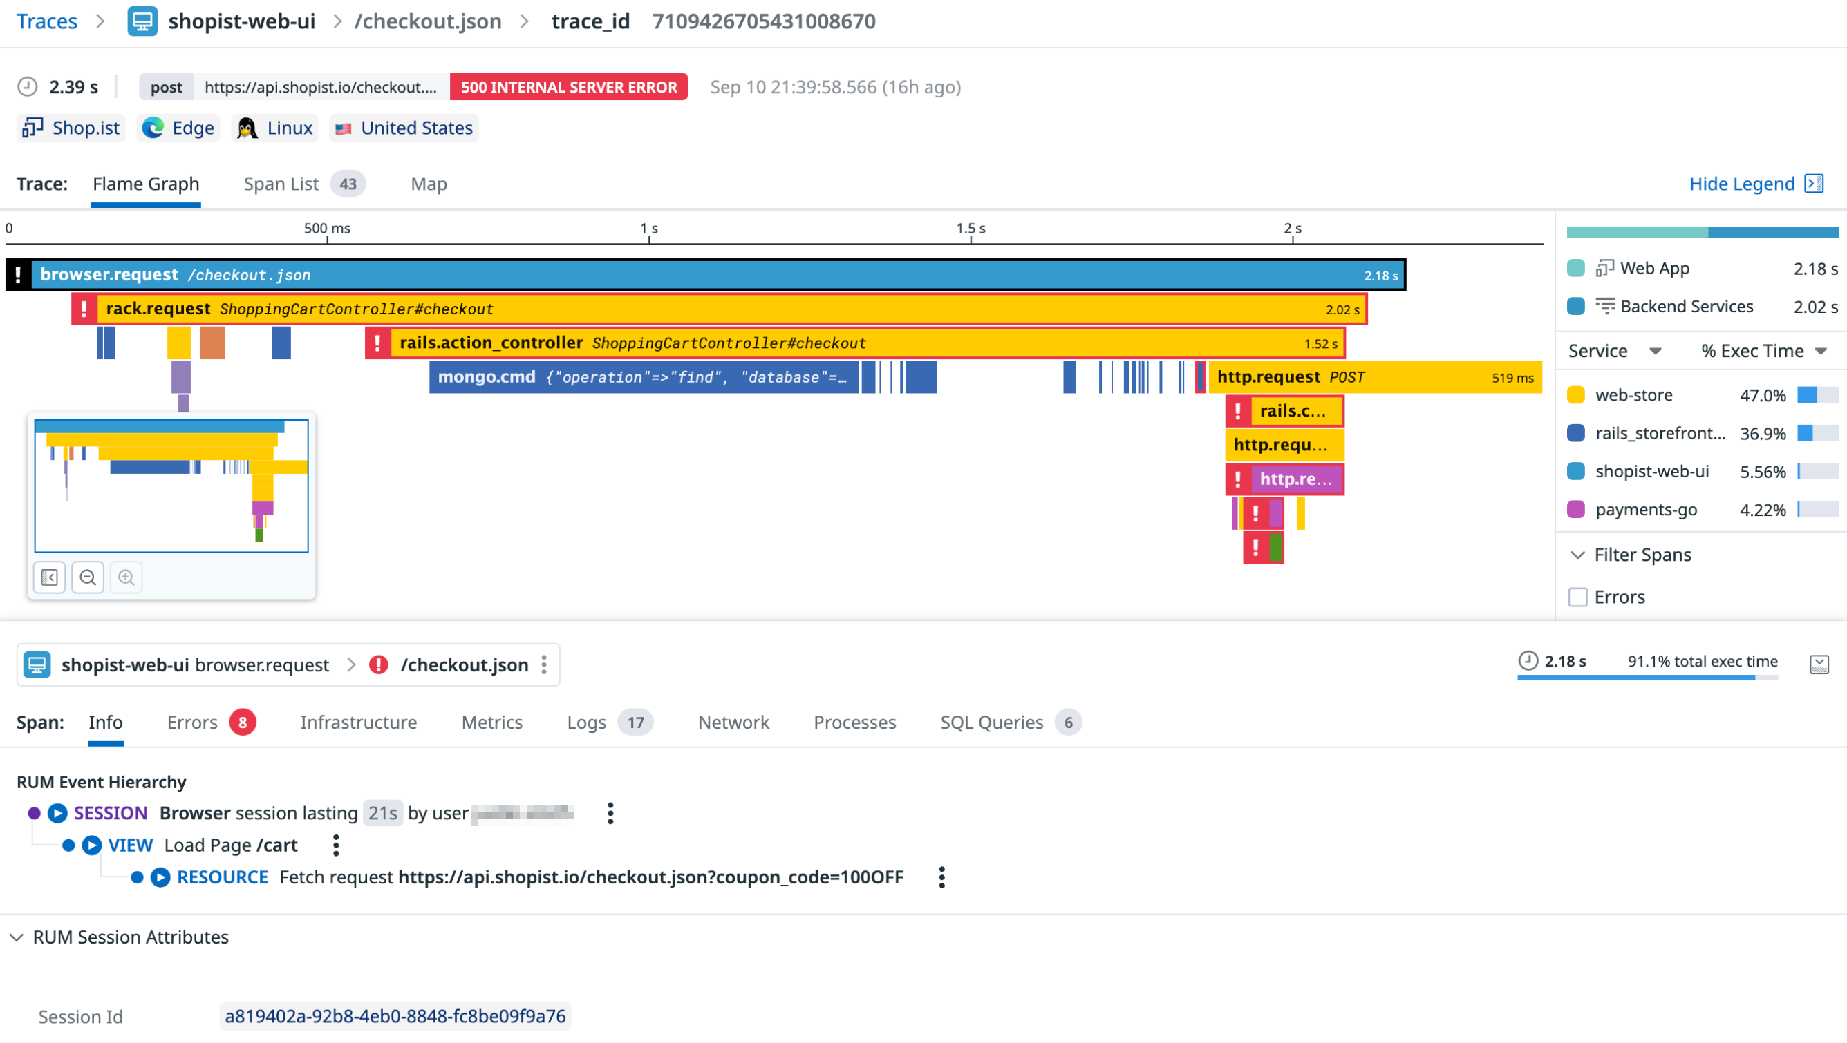Screen dimensions: 1847x1043
Task: Select the http.request POST span
Action: coord(1374,377)
